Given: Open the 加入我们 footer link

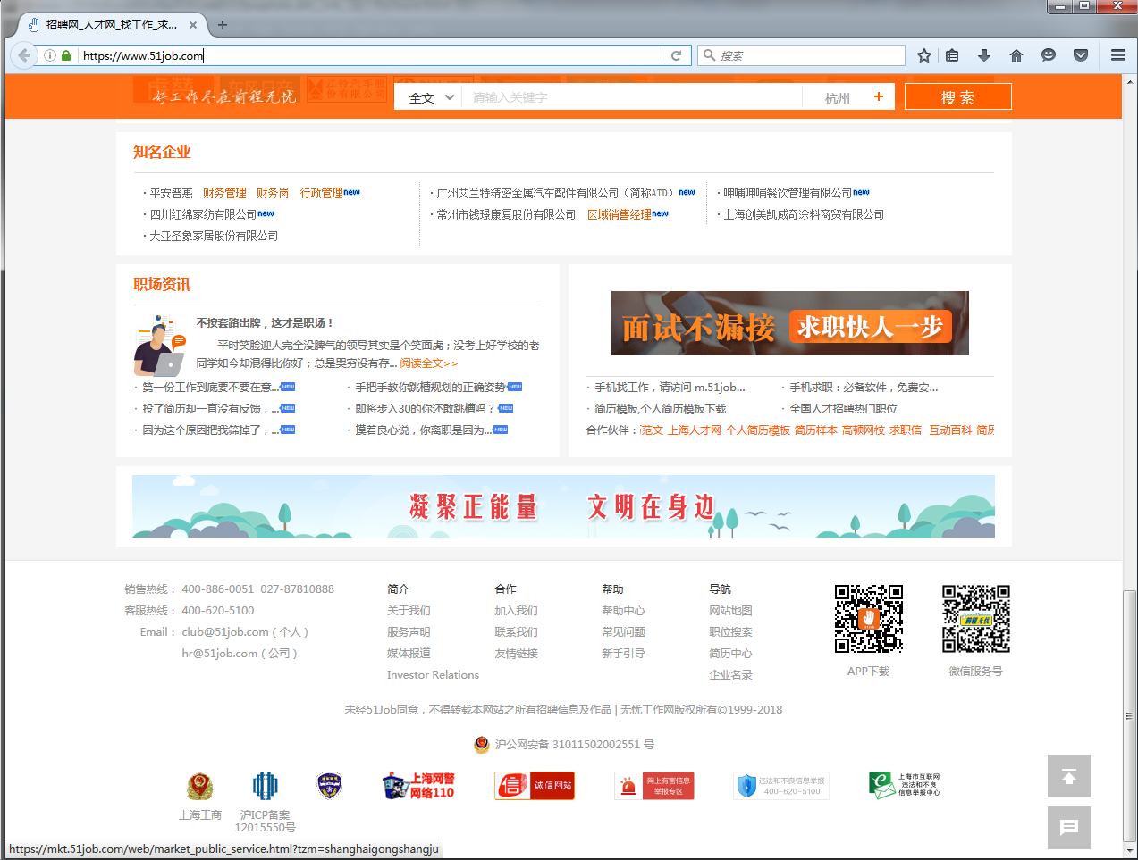Looking at the screenshot, I should (x=516, y=611).
